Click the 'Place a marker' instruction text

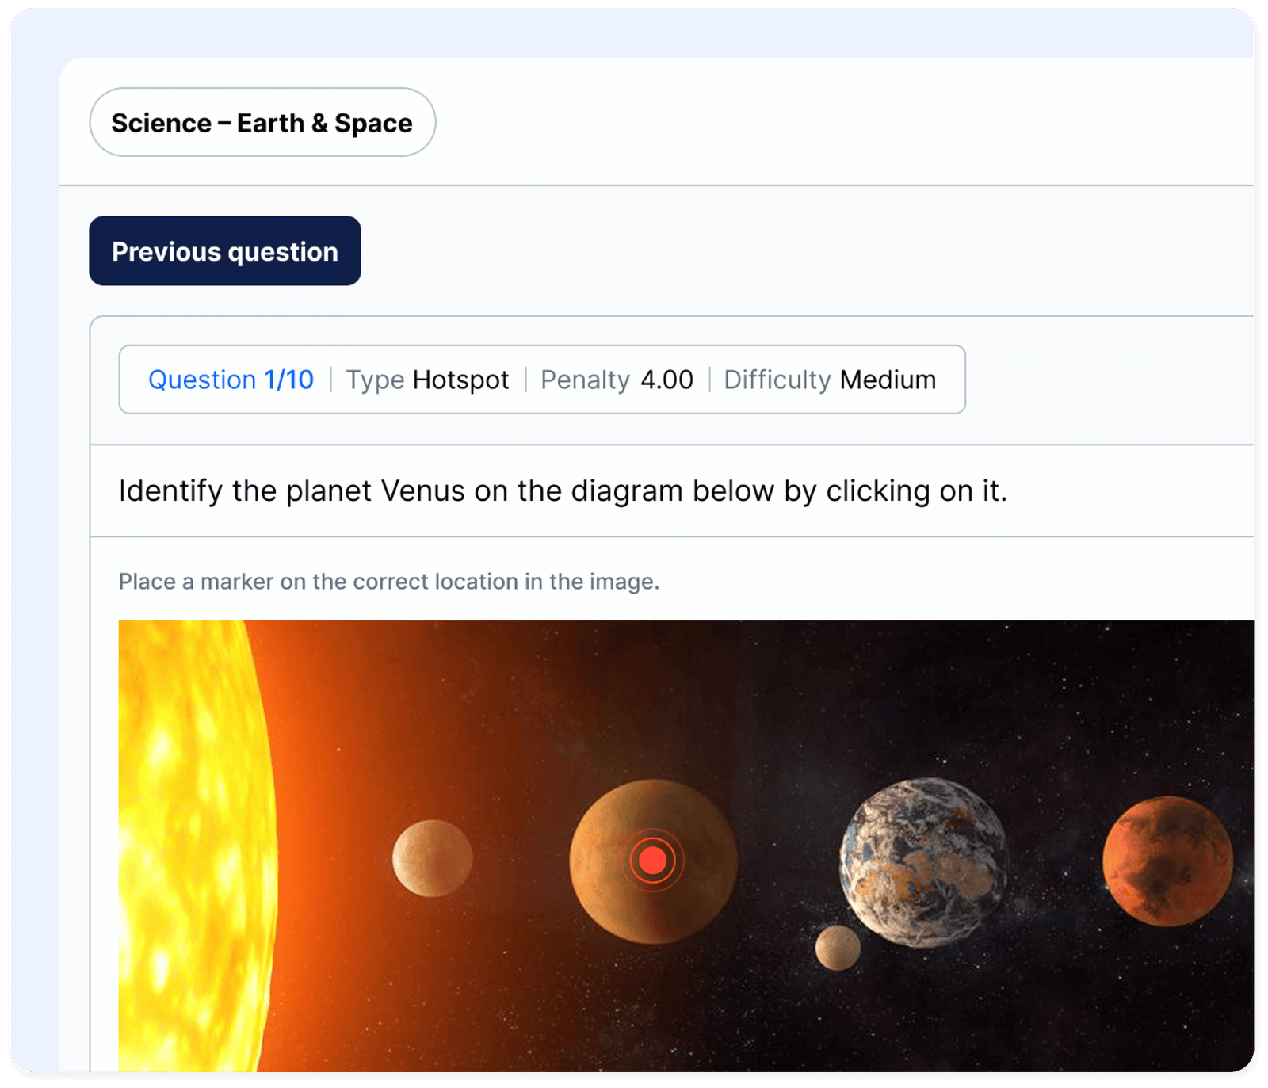[388, 582]
